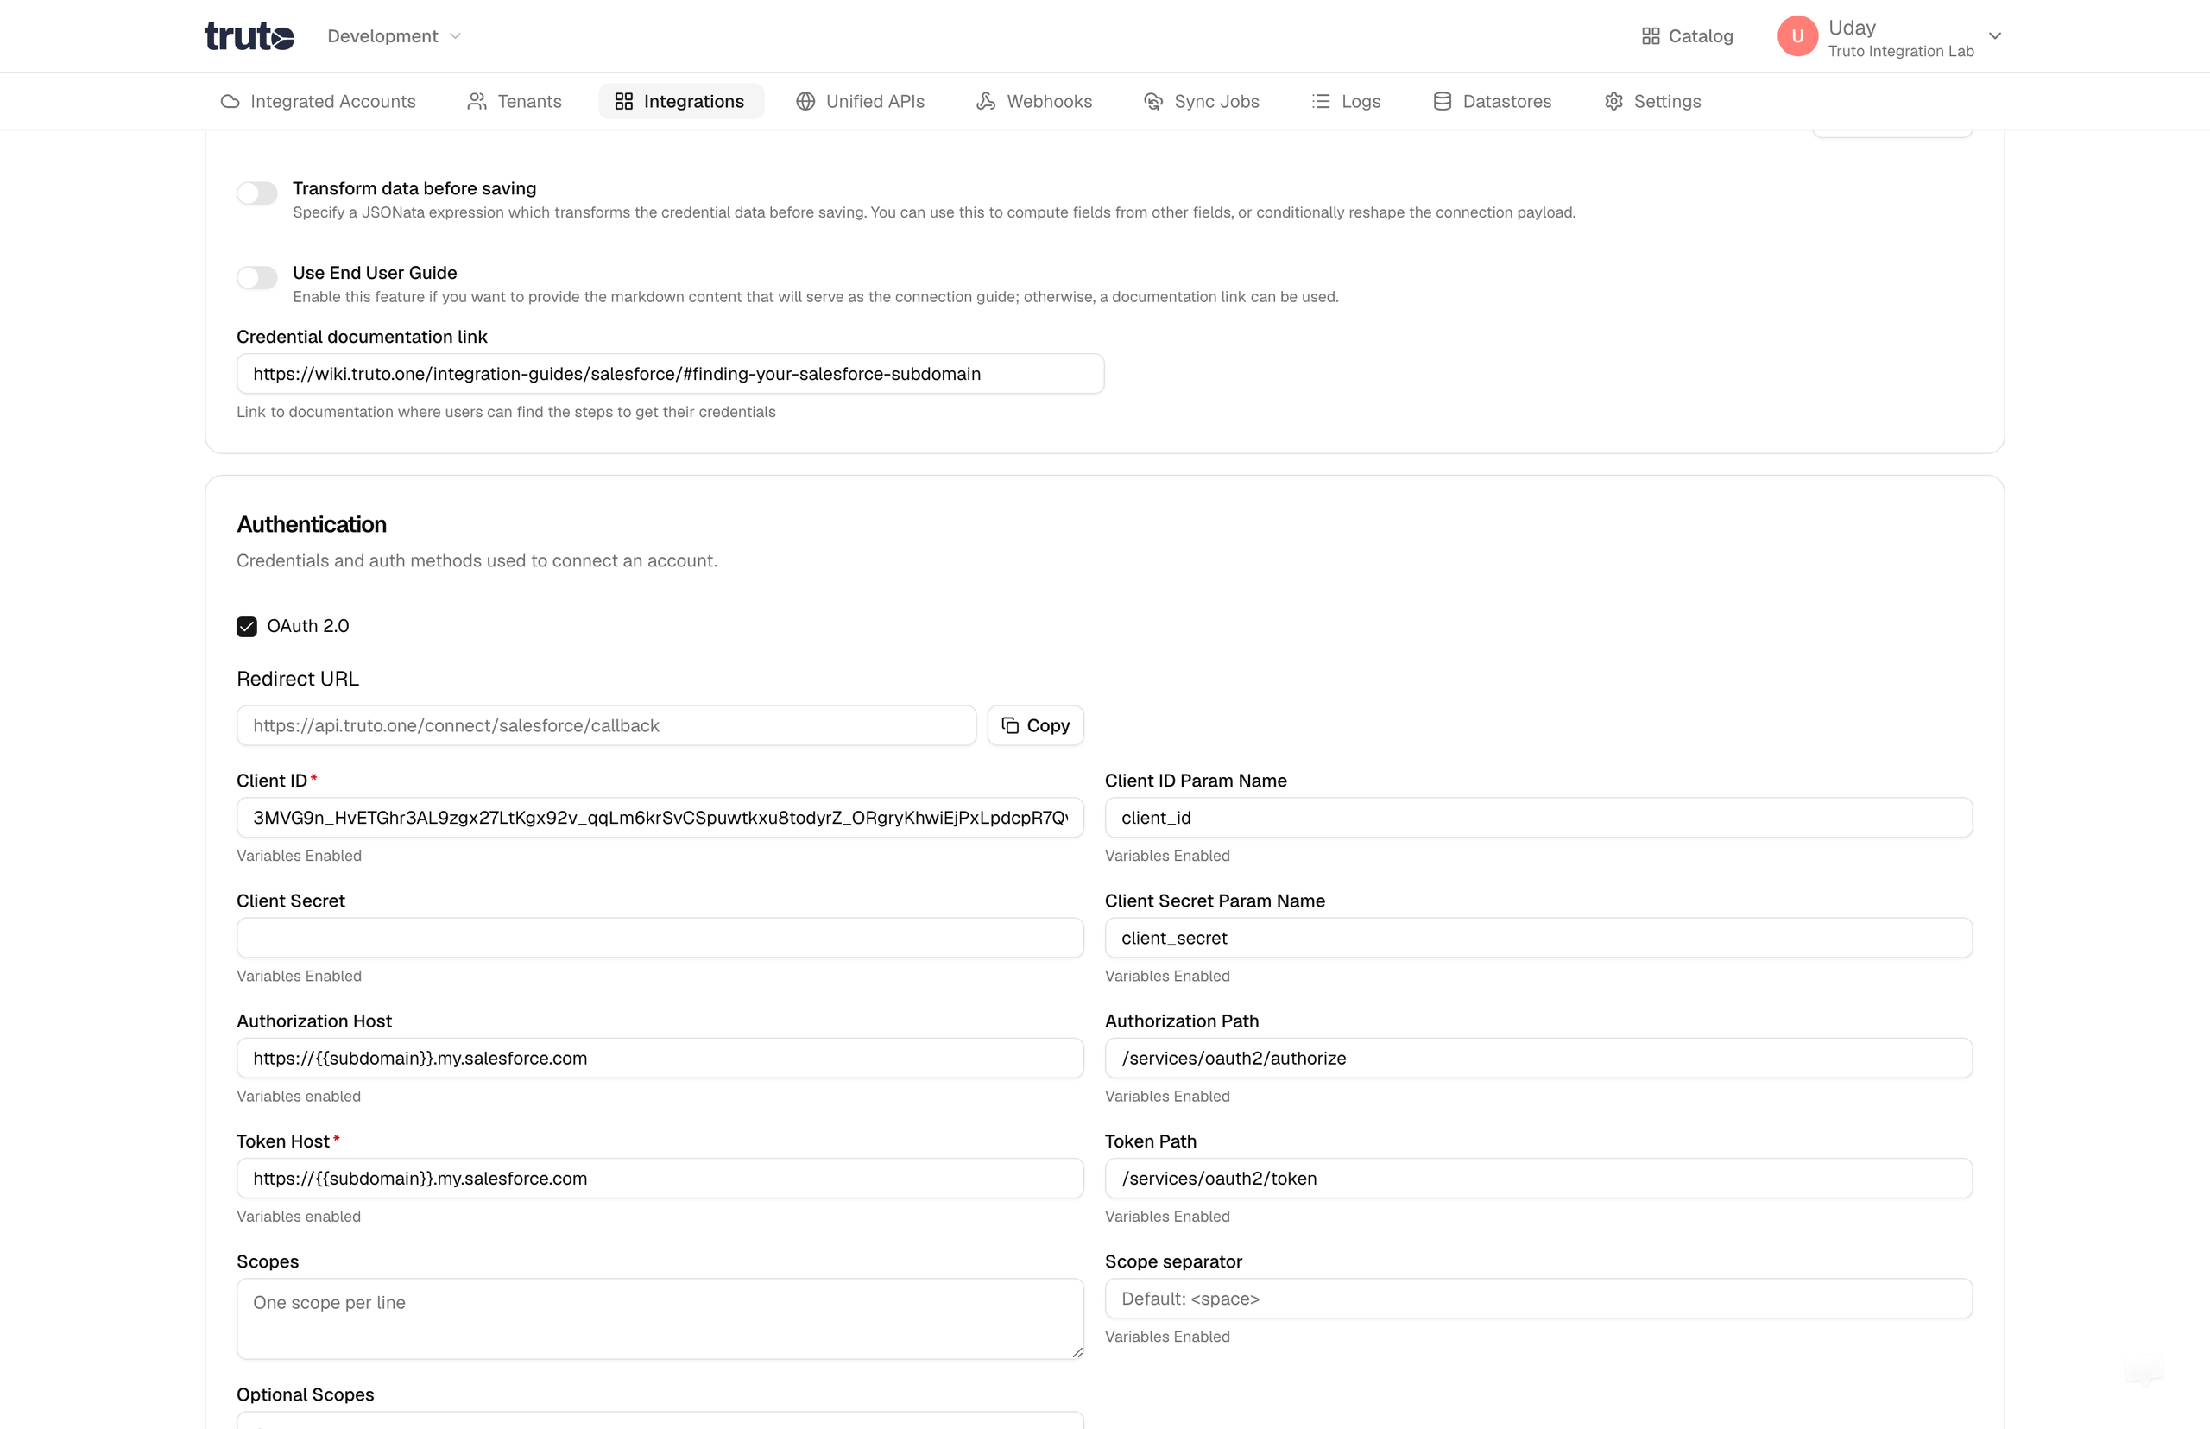Click the Truto logo

pos(249,36)
